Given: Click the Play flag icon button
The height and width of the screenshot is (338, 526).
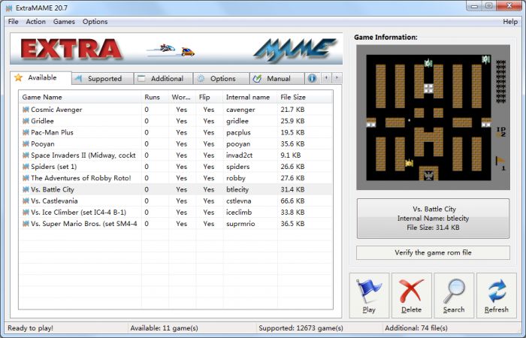Looking at the screenshot, I should click(x=369, y=295).
